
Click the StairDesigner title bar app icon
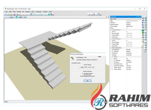(x=6, y=9)
